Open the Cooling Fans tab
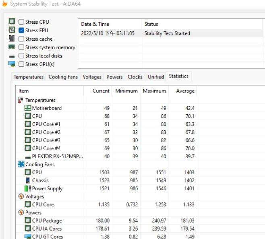 click(x=64, y=77)
